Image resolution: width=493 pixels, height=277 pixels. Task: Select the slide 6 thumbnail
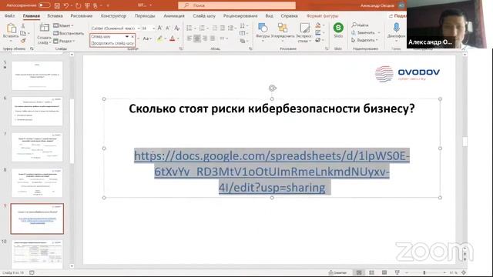click(37, 111)
